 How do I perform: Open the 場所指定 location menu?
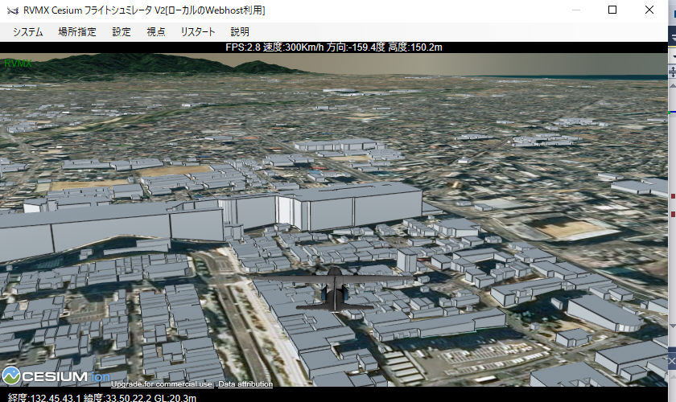pyautogui.click(x=76, y=32)
